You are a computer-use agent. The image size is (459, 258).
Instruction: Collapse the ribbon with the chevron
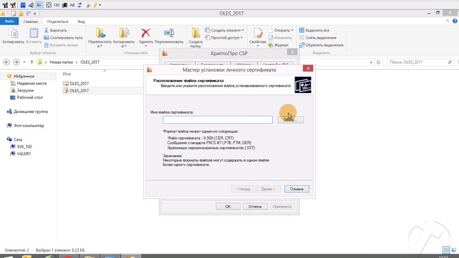point(447,21)
